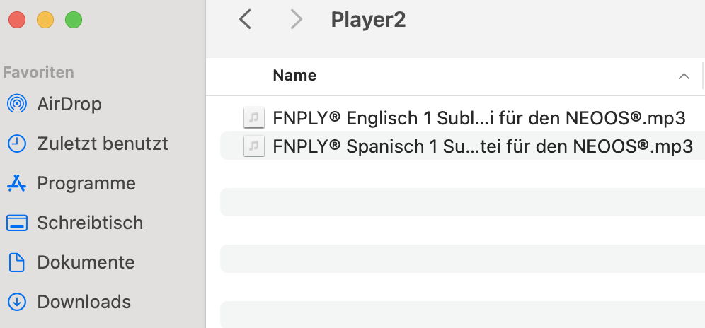Minimize the window with the yellow button
This screenshot has height=328, width=705.
[45, 20]
